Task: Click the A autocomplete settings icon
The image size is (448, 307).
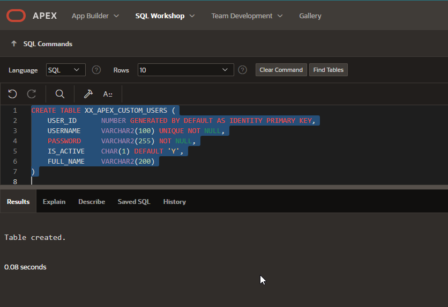Action: (x=107, y=94)
